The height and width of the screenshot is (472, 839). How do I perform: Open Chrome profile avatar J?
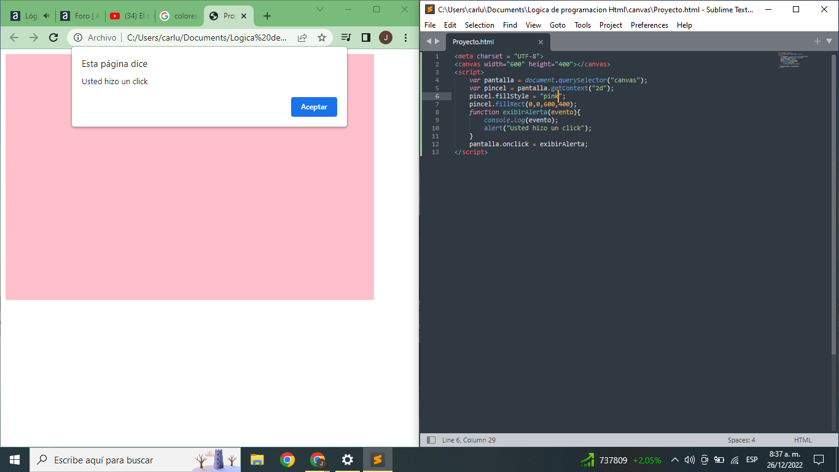[x=386, y=37]
